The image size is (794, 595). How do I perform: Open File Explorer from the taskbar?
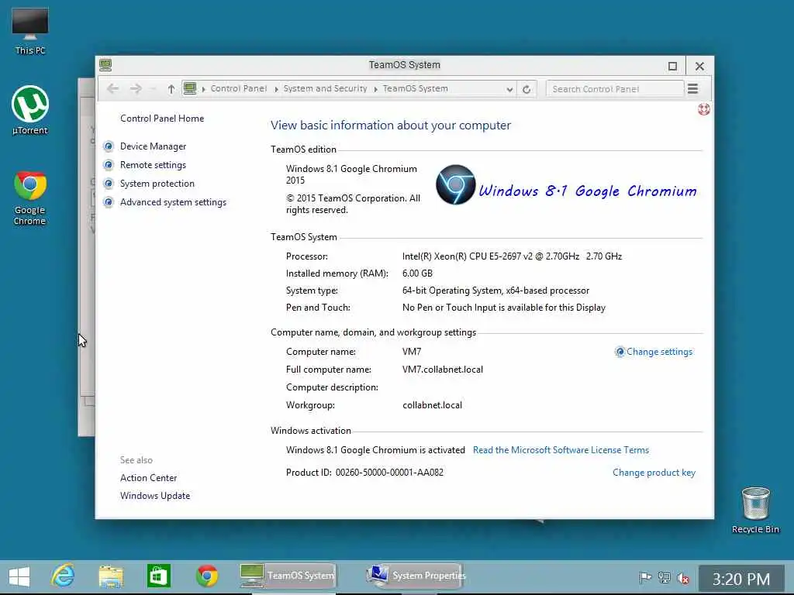[111, 576]
